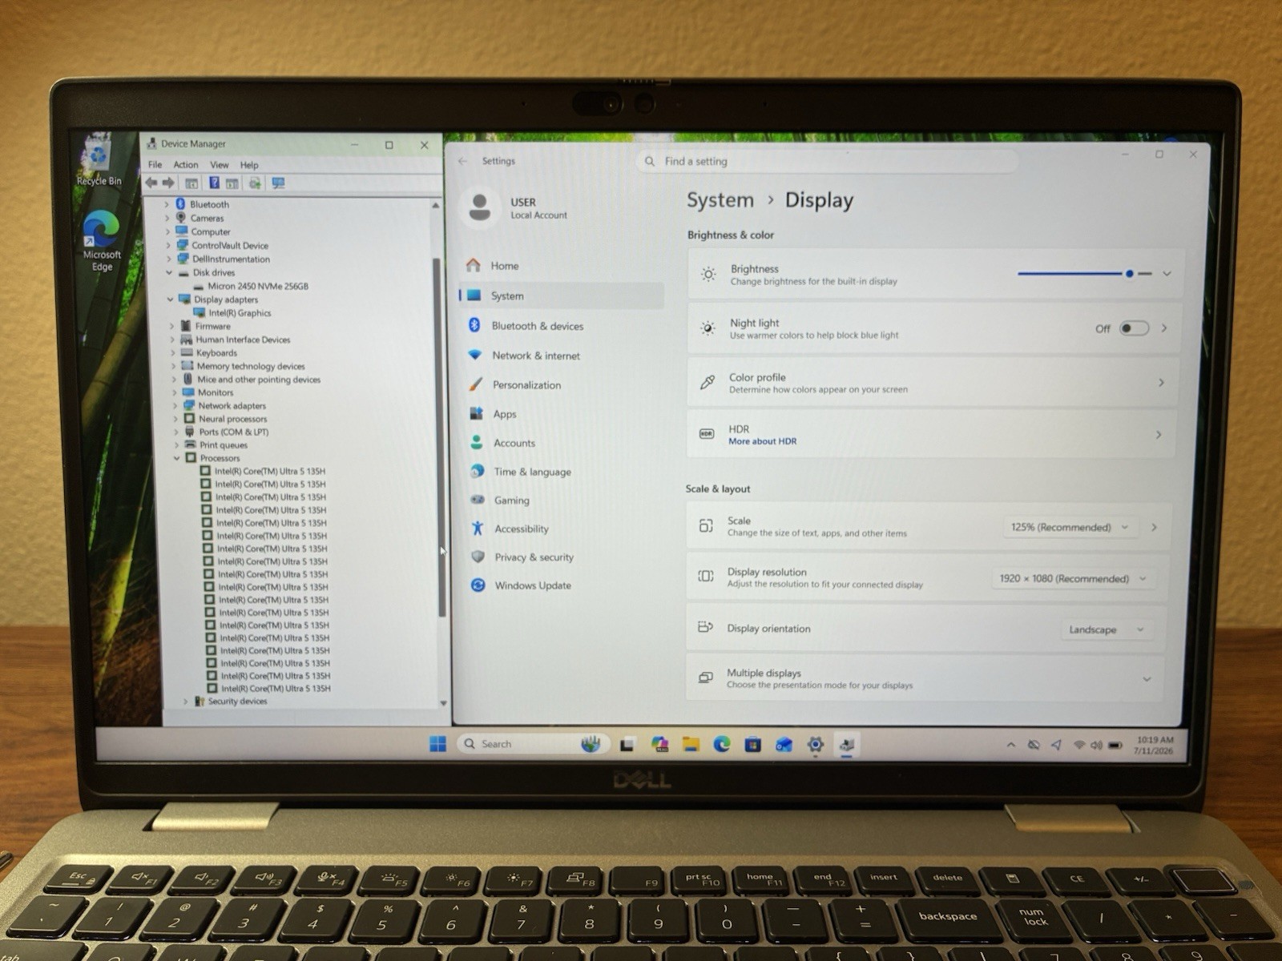Expand the Network adapters node

click(x=175, y=406)
